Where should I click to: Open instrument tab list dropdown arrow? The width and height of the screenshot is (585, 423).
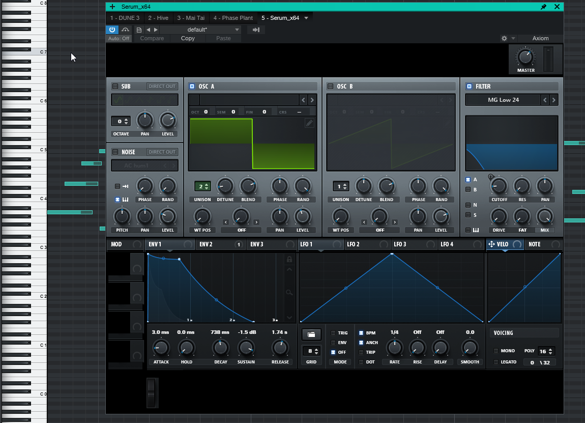coord(306,18)
